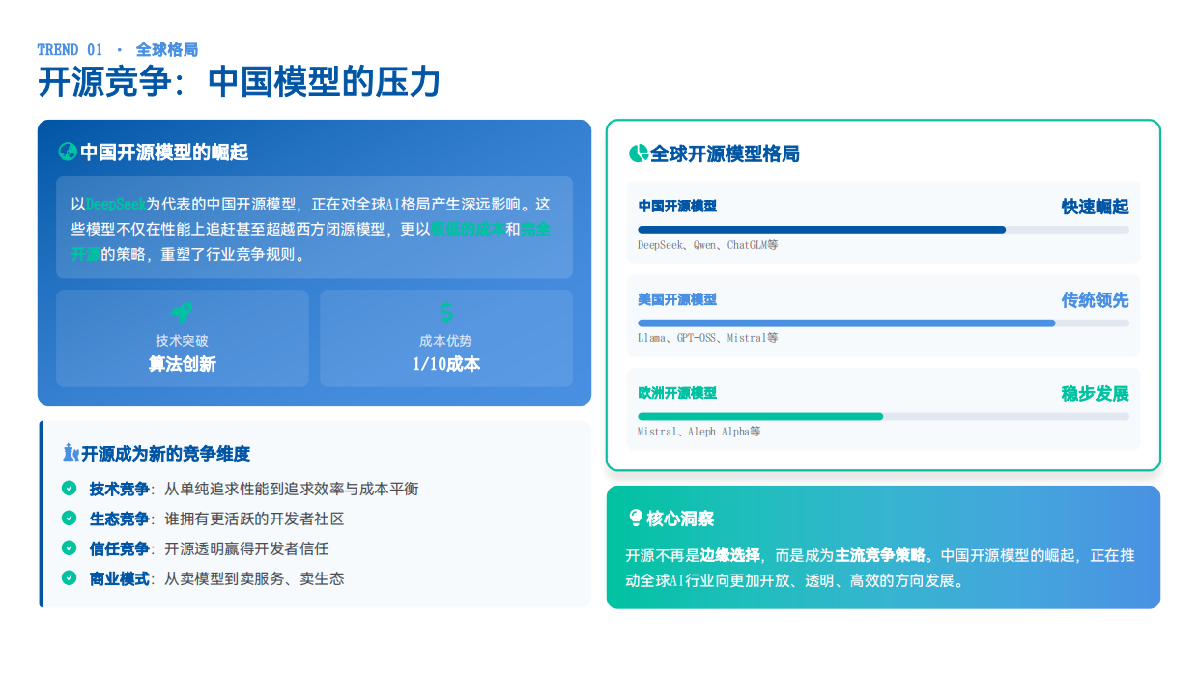Image resolution: width=1198 pixels, height=673 pixels.
Task: Click the check icon beside 生态竞争
Action: tap(68, 519)
